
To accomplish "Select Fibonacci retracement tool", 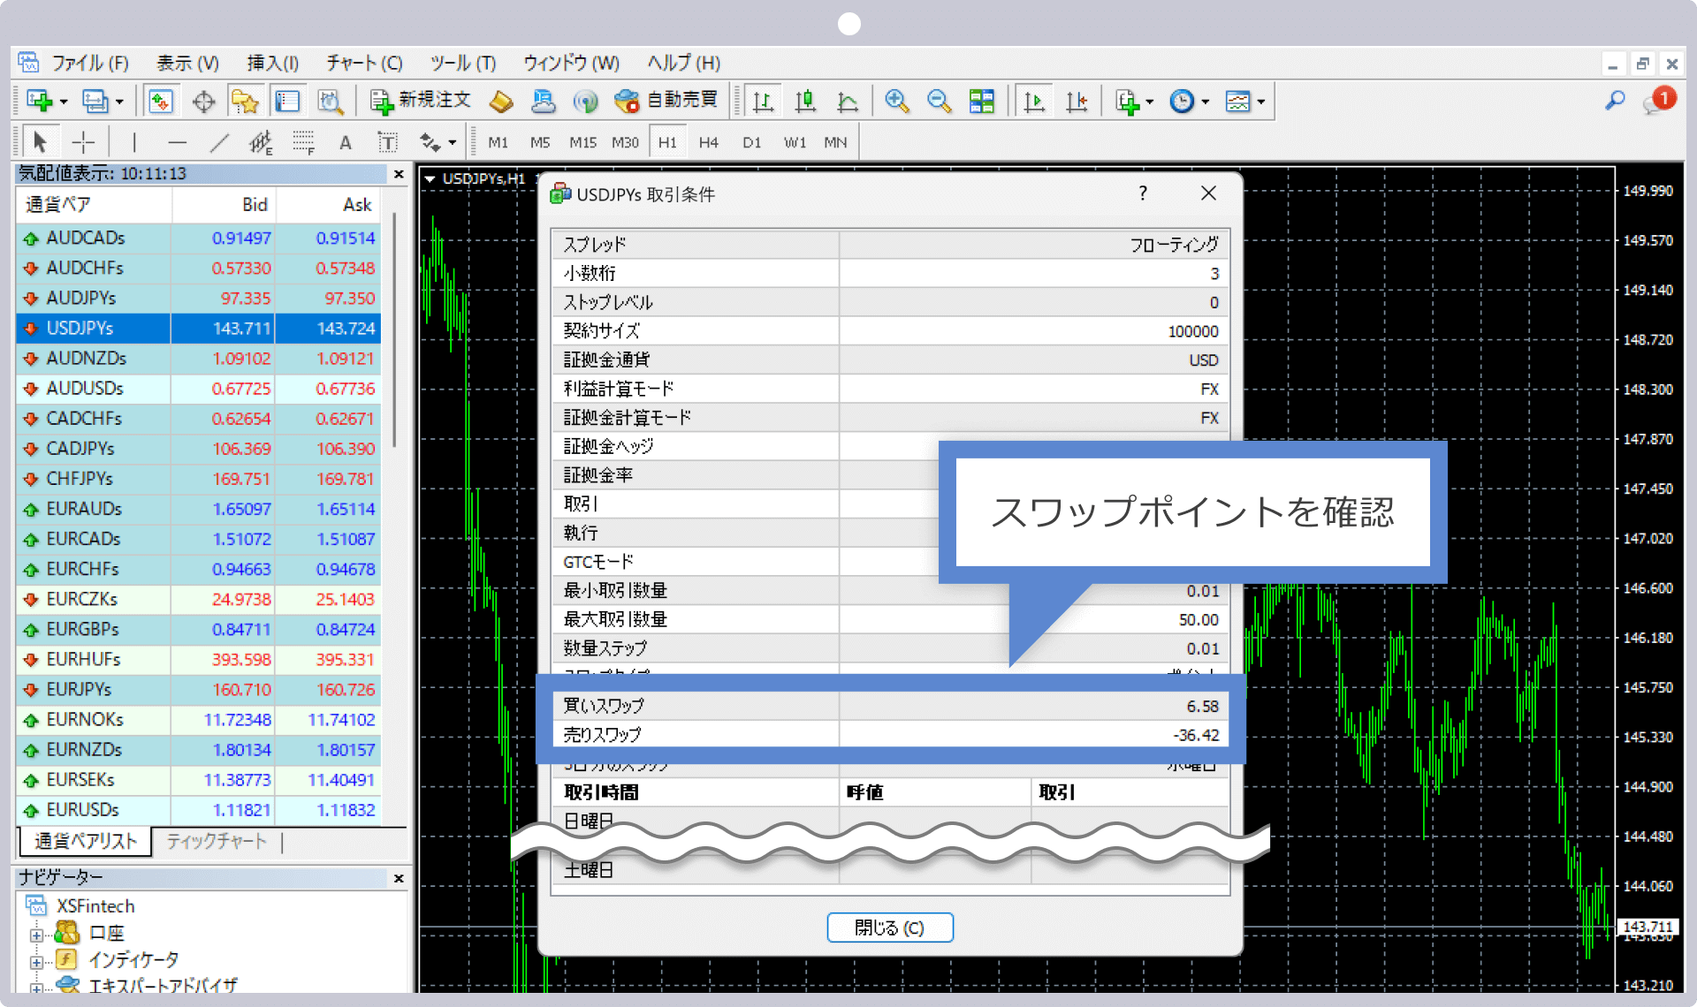I will [303, 141].
